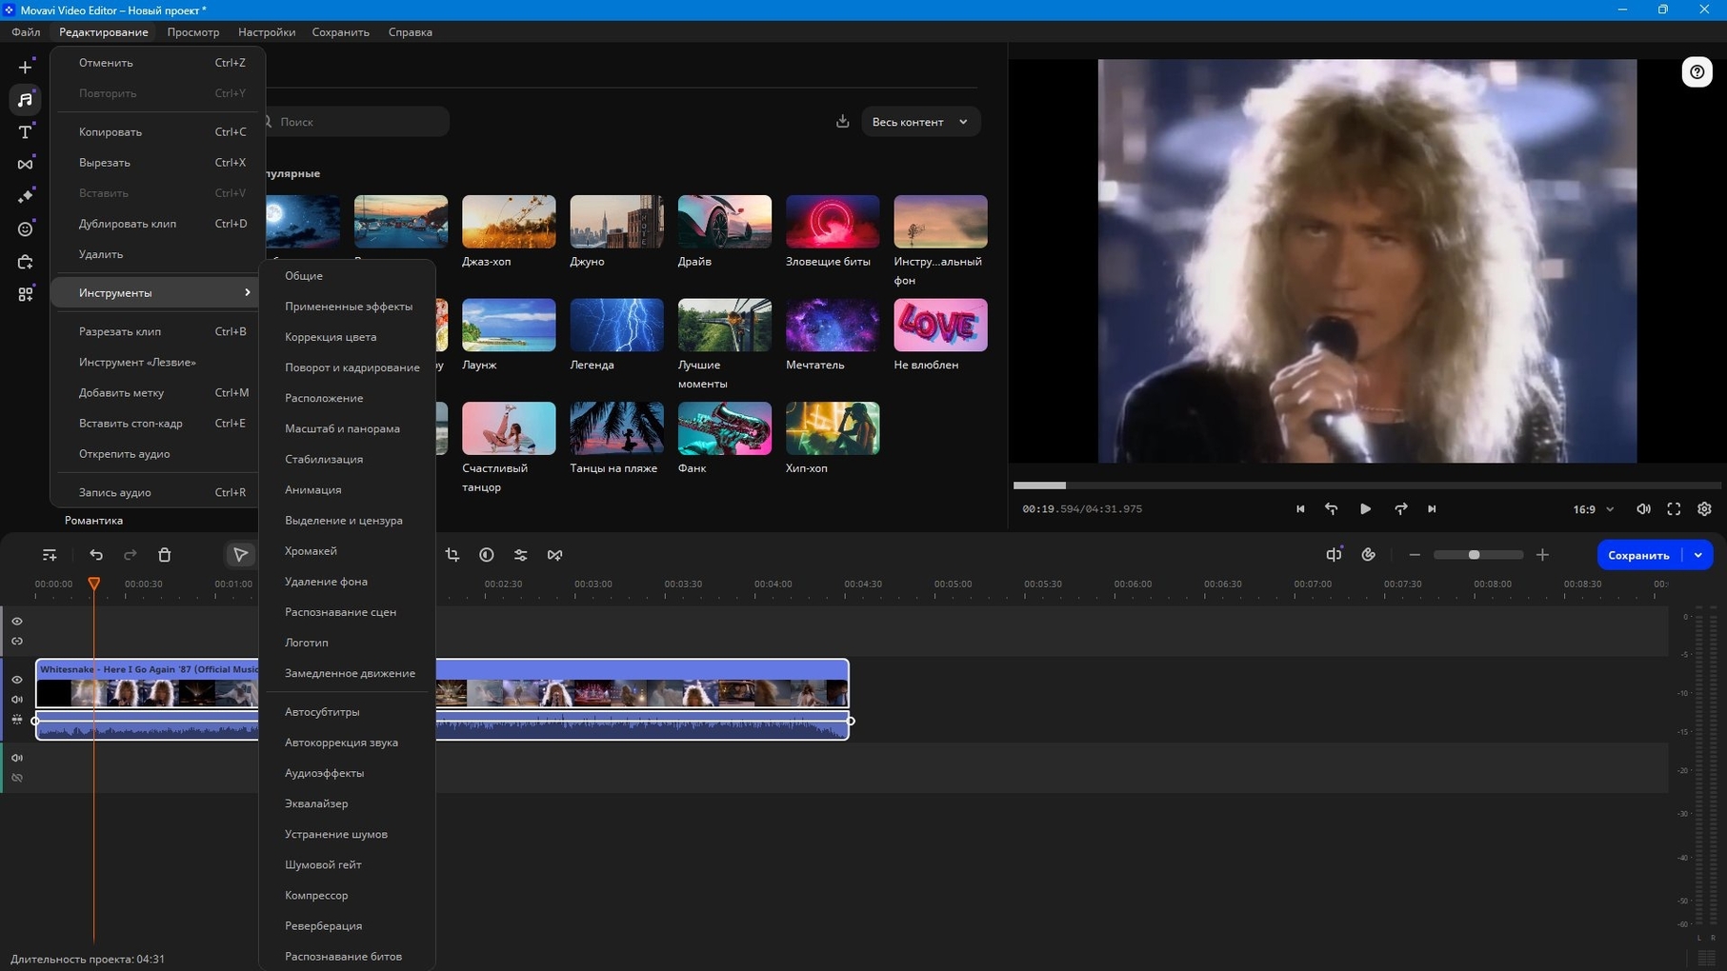This screenshot has width=1727, height=971.
Task: Delete selected clip with trash icon
Action: pos(164,555)
